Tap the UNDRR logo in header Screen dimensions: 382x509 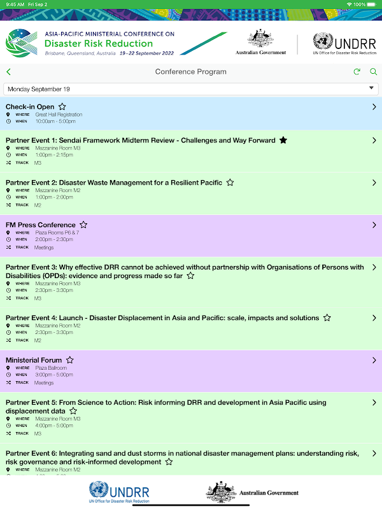pos(344,43)
